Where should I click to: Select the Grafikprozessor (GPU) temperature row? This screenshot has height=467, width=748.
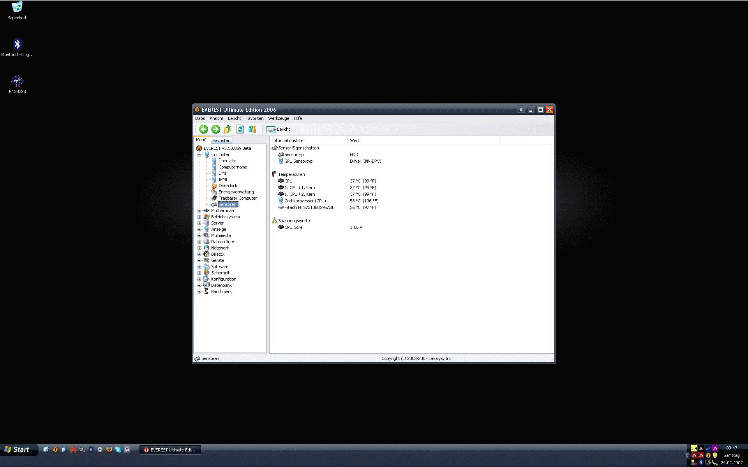pyautogui.click(x=411, y=201)
